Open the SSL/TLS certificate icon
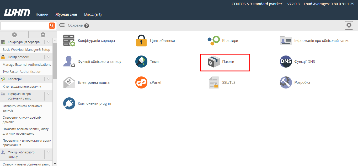Image resolution: width=358 pixels, height=166 pixels. coord(213,82)
